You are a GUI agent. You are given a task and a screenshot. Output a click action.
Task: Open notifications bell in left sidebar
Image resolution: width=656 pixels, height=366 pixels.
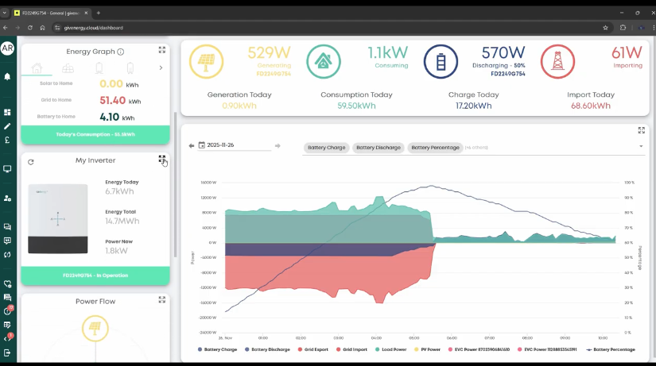[7, 76]
